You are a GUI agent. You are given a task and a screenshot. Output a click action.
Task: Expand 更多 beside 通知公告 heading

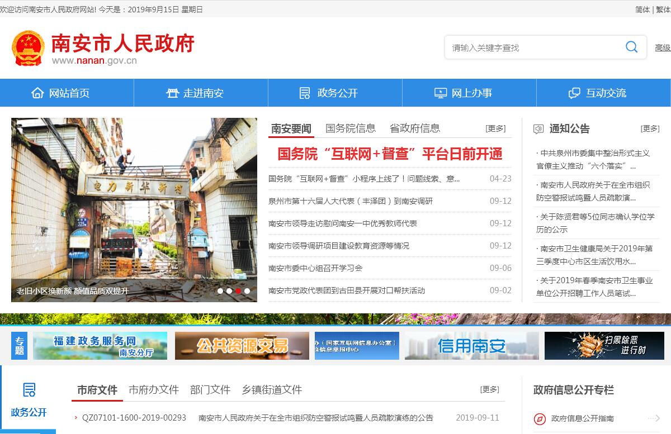click(650, 128)
